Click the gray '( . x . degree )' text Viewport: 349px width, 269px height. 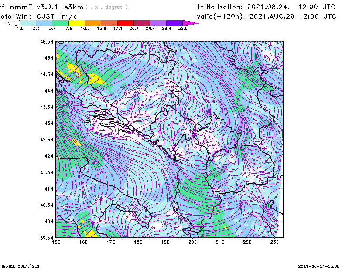point(106,7)
